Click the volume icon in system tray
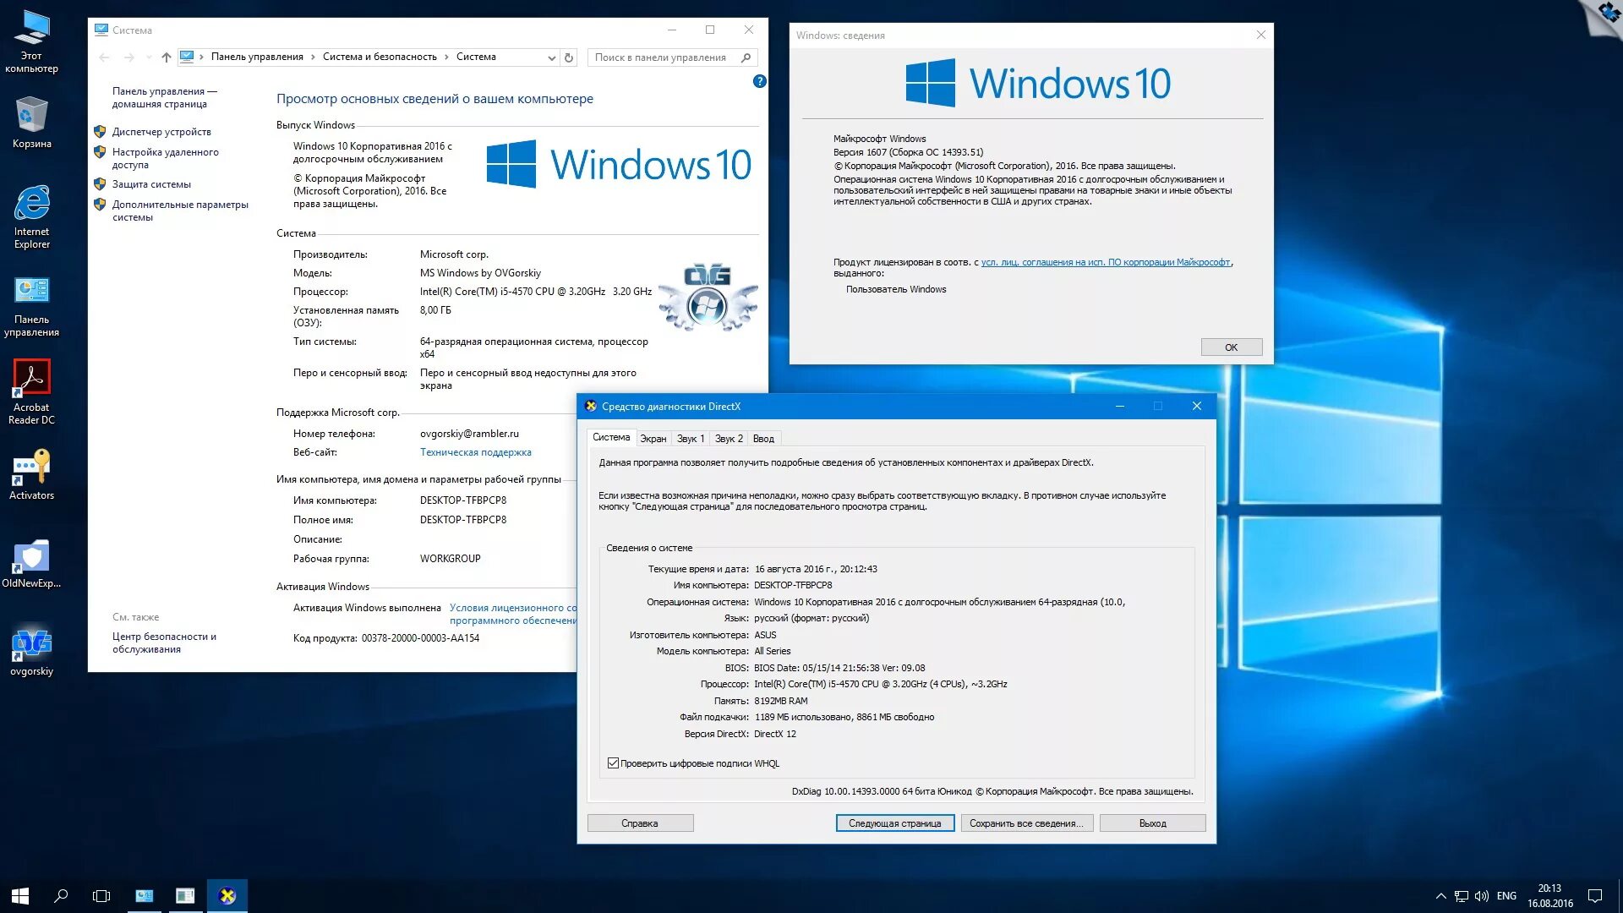The image size is (1623, 913). (x=1481, y=896)
